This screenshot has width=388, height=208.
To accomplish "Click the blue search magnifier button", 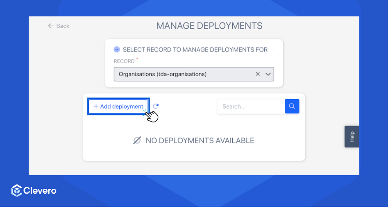I will click(292, 106).
